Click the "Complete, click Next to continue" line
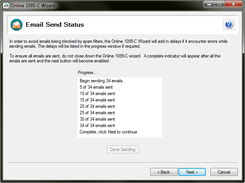This screenshot has height=183, width=245. tap(108, 132)
